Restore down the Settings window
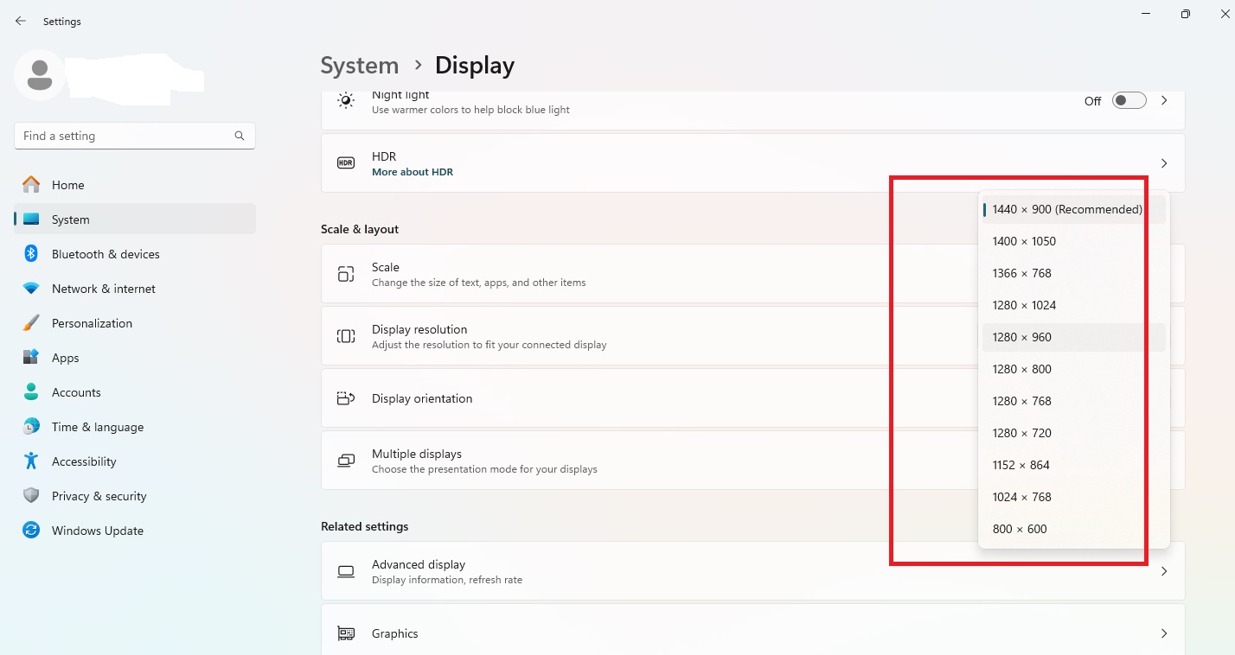This screenshot has height=655, width=1235. [x=1185, y=13]
